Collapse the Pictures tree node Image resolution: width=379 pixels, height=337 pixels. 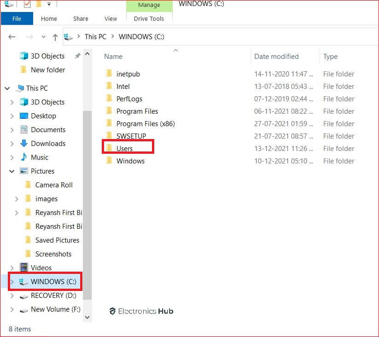click(12, 171)
